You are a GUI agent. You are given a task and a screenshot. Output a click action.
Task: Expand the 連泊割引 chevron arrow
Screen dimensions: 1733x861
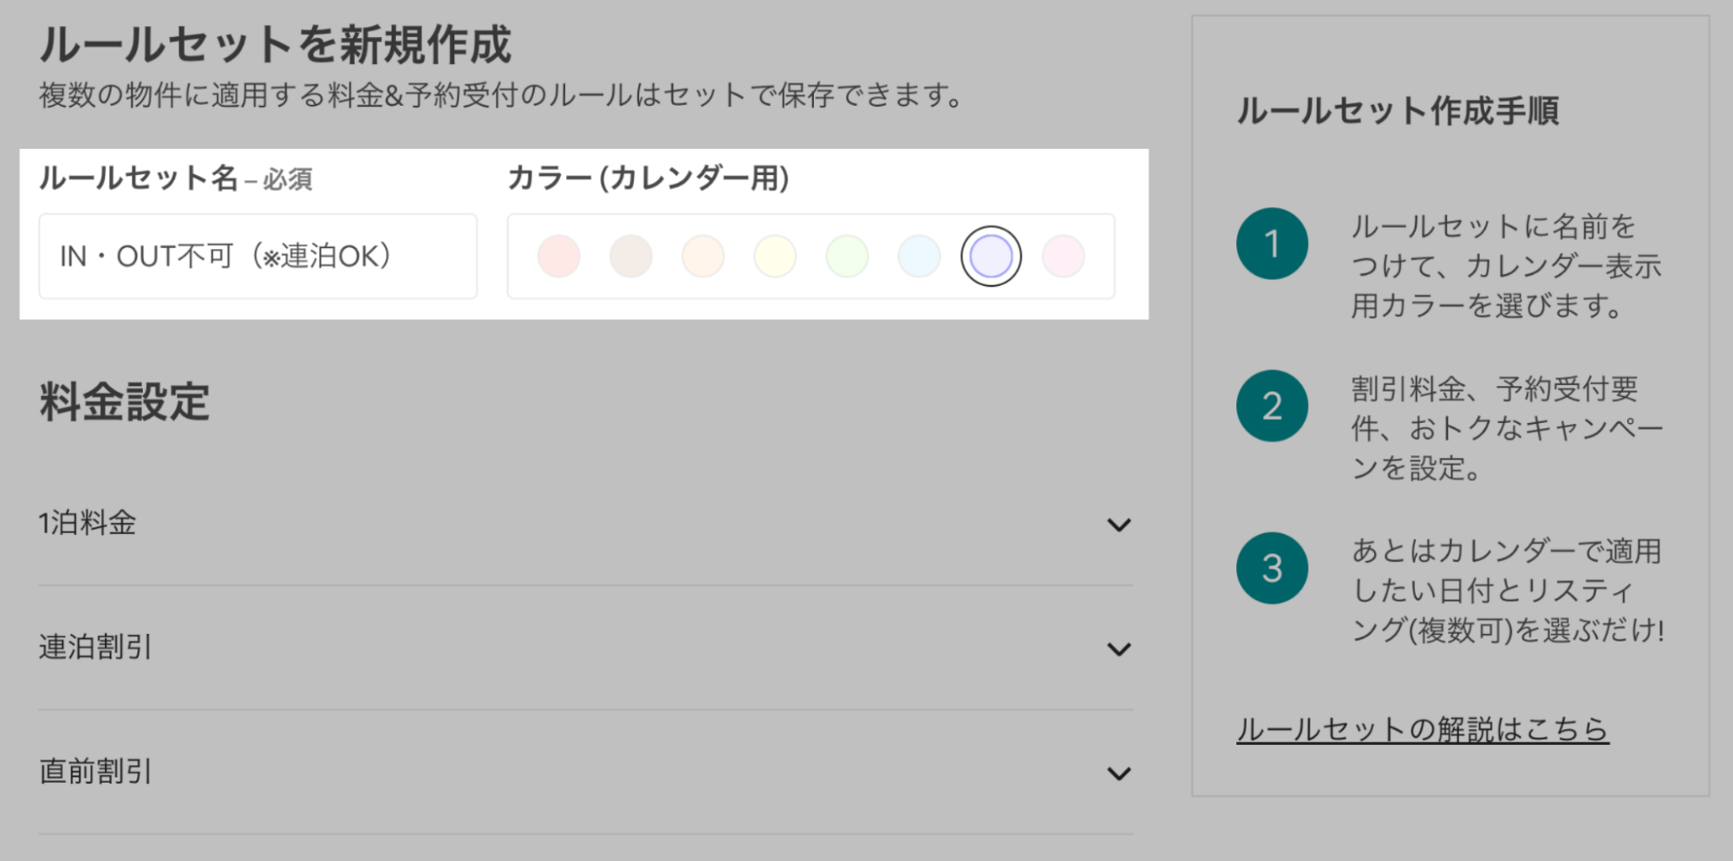[x=1118, y=649]
